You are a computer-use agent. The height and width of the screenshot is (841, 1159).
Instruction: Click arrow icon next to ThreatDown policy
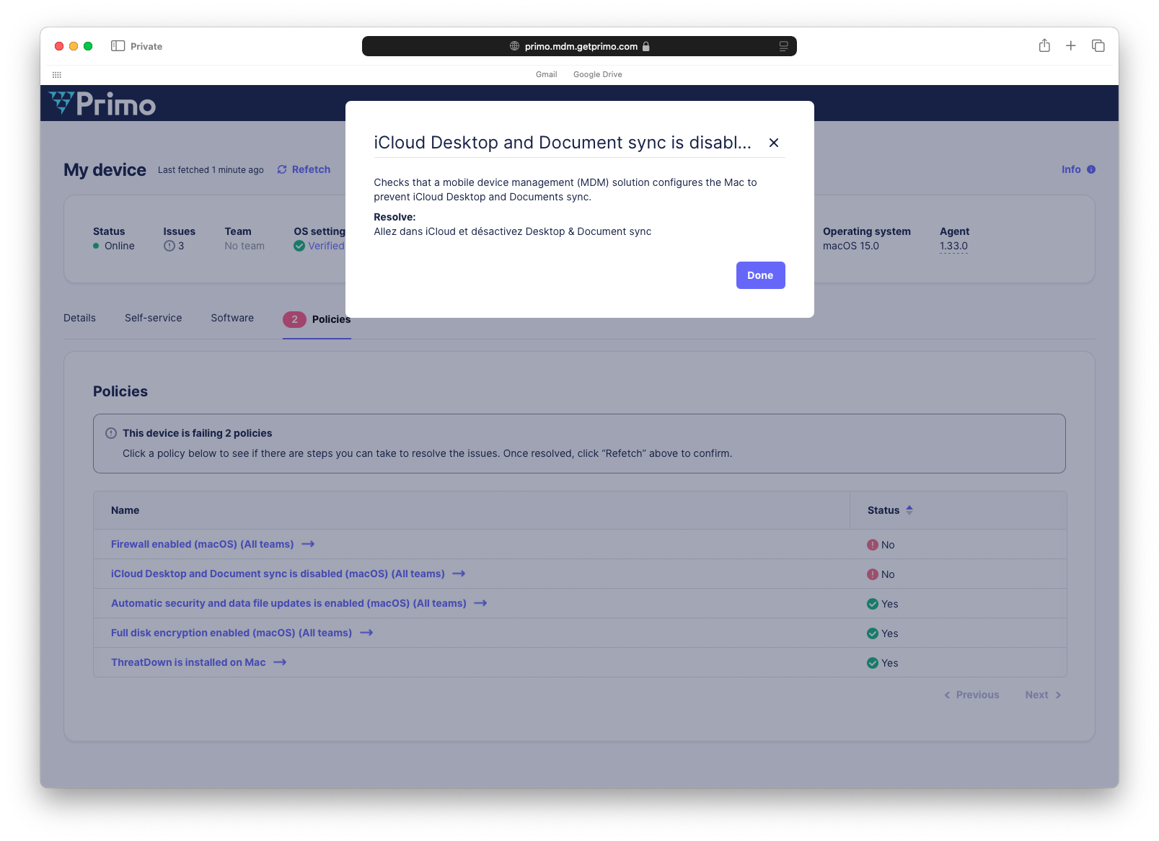click(280, 662)
